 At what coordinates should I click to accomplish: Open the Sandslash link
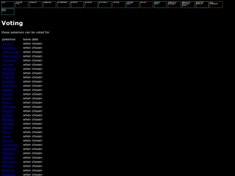pos(10,149)
